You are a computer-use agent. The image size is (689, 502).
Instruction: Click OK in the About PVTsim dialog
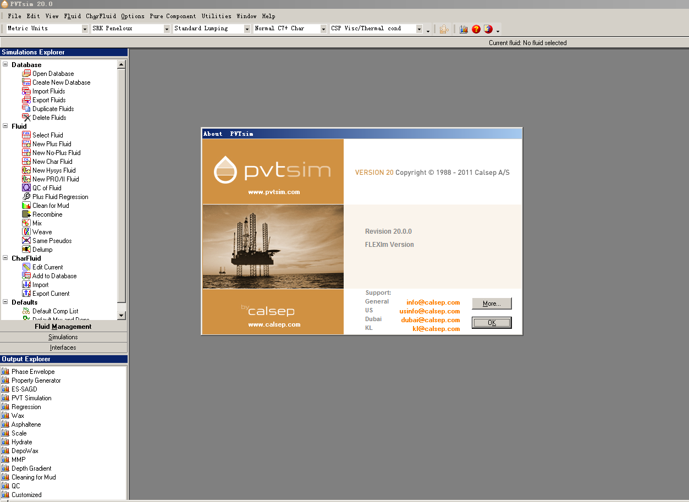[x=492, y=323]
